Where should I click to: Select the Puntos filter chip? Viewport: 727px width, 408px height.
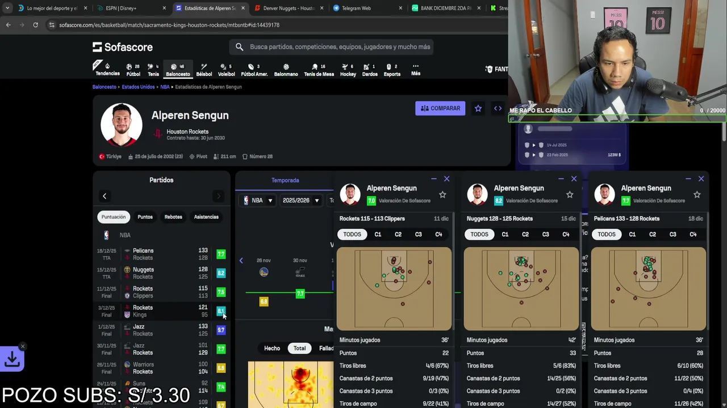coord(145,217)
